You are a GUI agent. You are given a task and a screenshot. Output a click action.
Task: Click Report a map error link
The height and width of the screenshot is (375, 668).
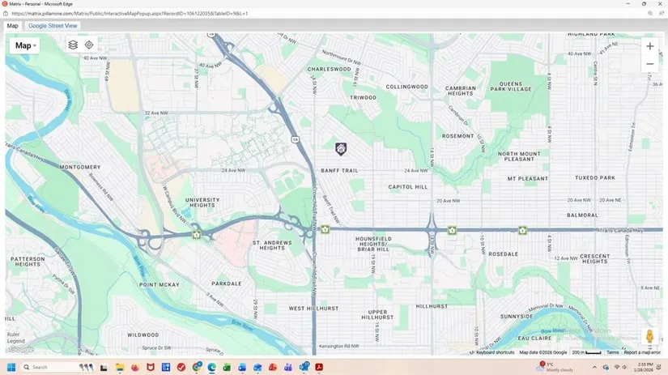pos(642,352)
